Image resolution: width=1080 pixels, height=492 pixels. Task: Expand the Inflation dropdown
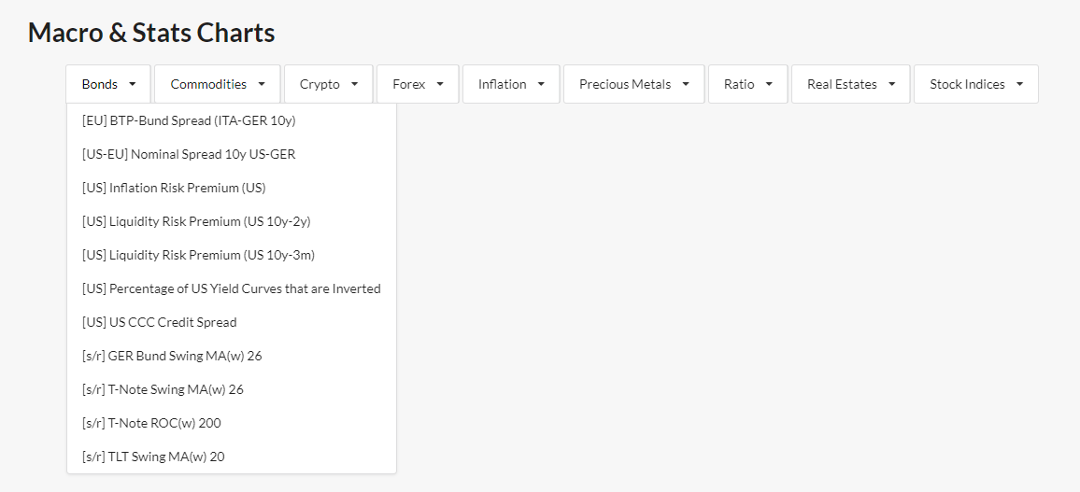511,84
